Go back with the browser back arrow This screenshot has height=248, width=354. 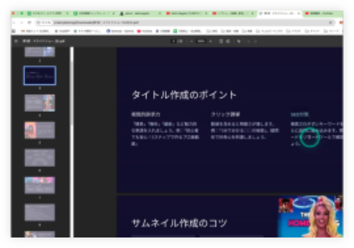tap(14, 22)
